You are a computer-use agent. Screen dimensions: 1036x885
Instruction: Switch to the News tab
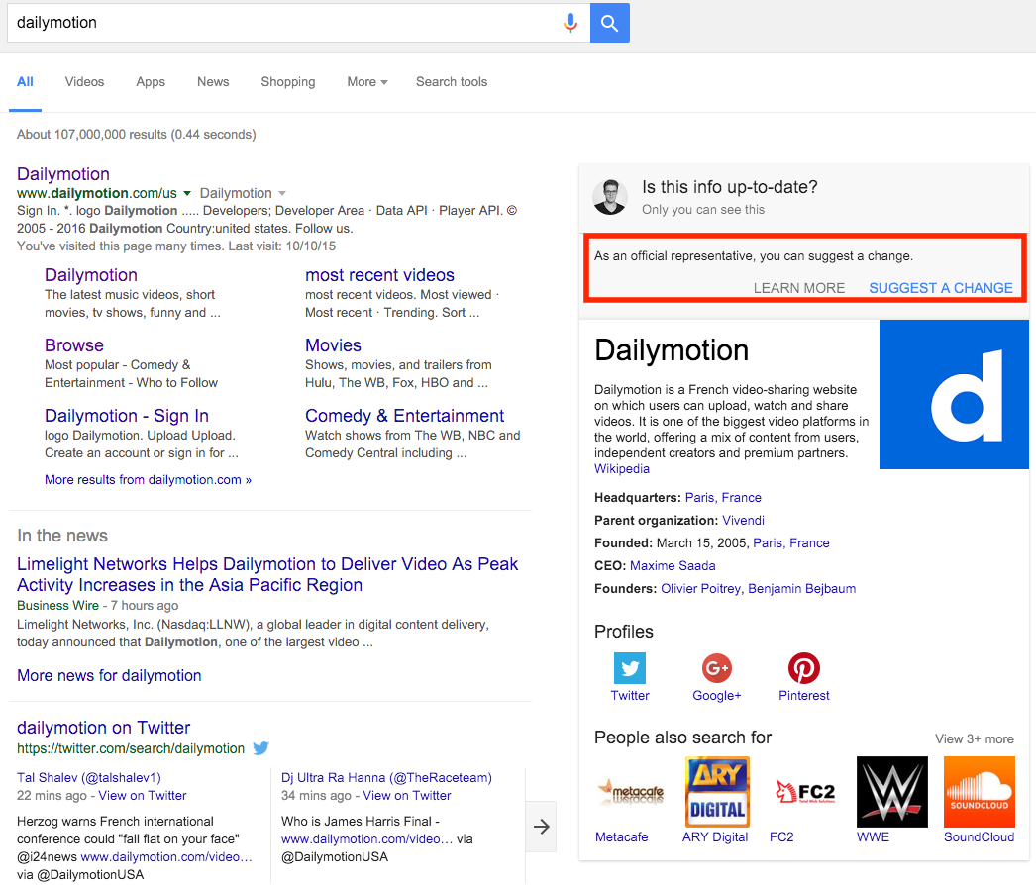pos(213,82)
